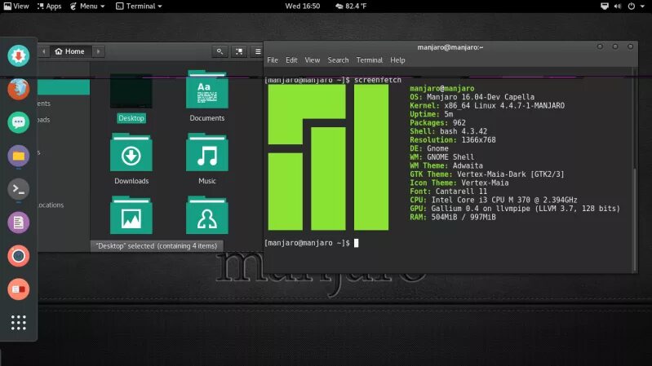Open the Public folder with person icon

pyautogui.click(x=207, y=215)
